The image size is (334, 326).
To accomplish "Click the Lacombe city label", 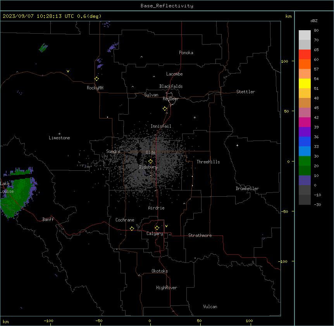I will click(174, 74).
